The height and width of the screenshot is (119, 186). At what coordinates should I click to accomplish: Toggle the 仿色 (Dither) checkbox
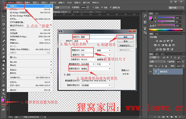pyautogui.click(x=102, y=7)
